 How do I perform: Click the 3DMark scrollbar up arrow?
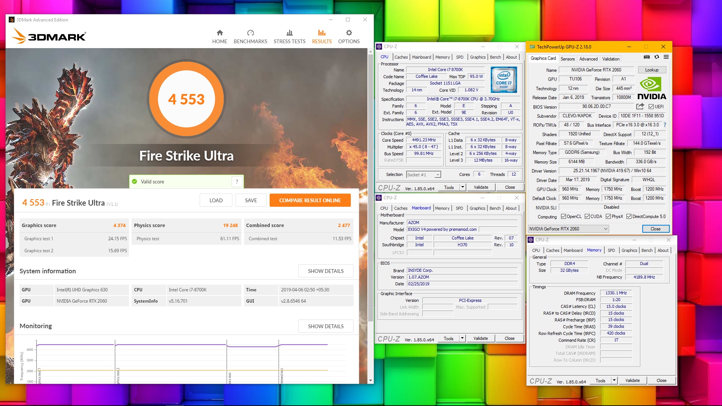point(370,52)
